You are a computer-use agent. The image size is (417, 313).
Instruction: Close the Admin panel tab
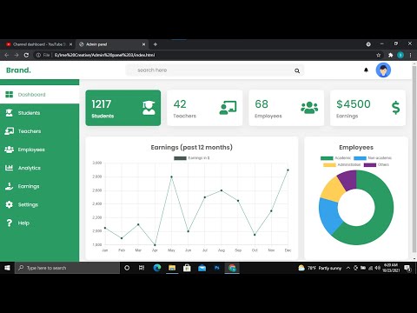(x=143, y=44)
